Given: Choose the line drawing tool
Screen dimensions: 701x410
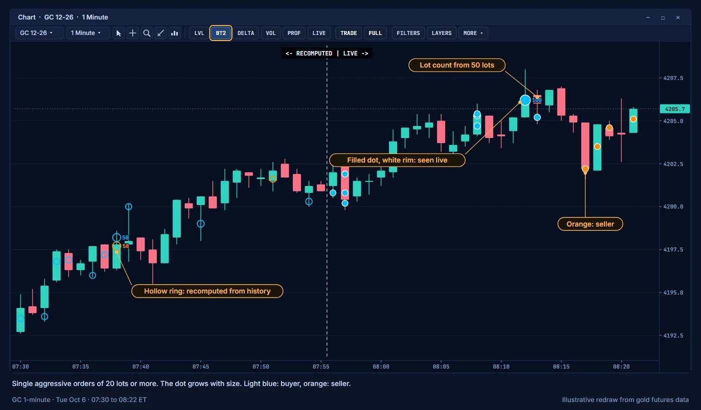Looking at the screenshot, I should [161, 33].
